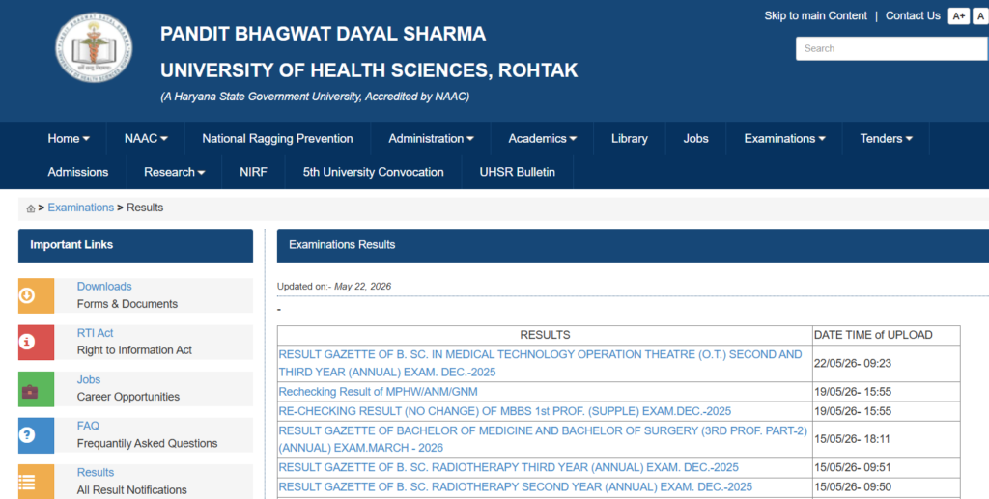Click the Search input field

[891, 48]
